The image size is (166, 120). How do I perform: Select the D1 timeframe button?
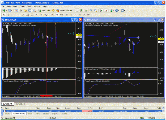coord(80,15)
